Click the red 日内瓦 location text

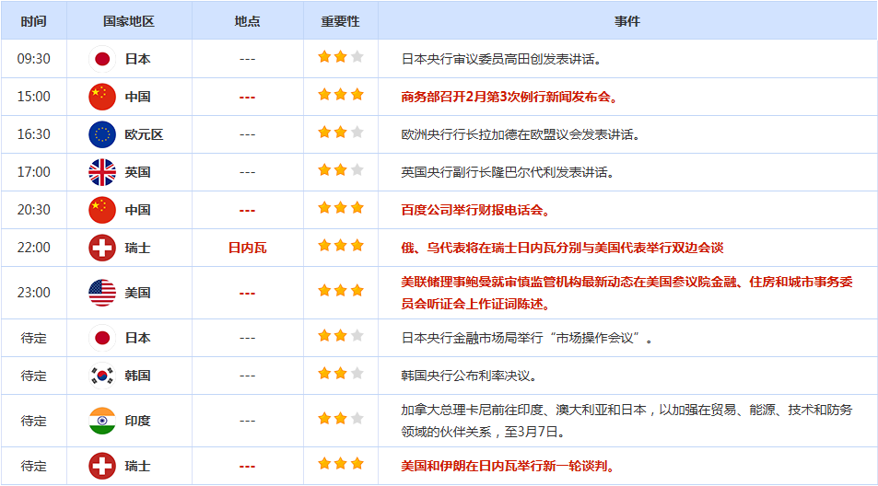(247, 248)
